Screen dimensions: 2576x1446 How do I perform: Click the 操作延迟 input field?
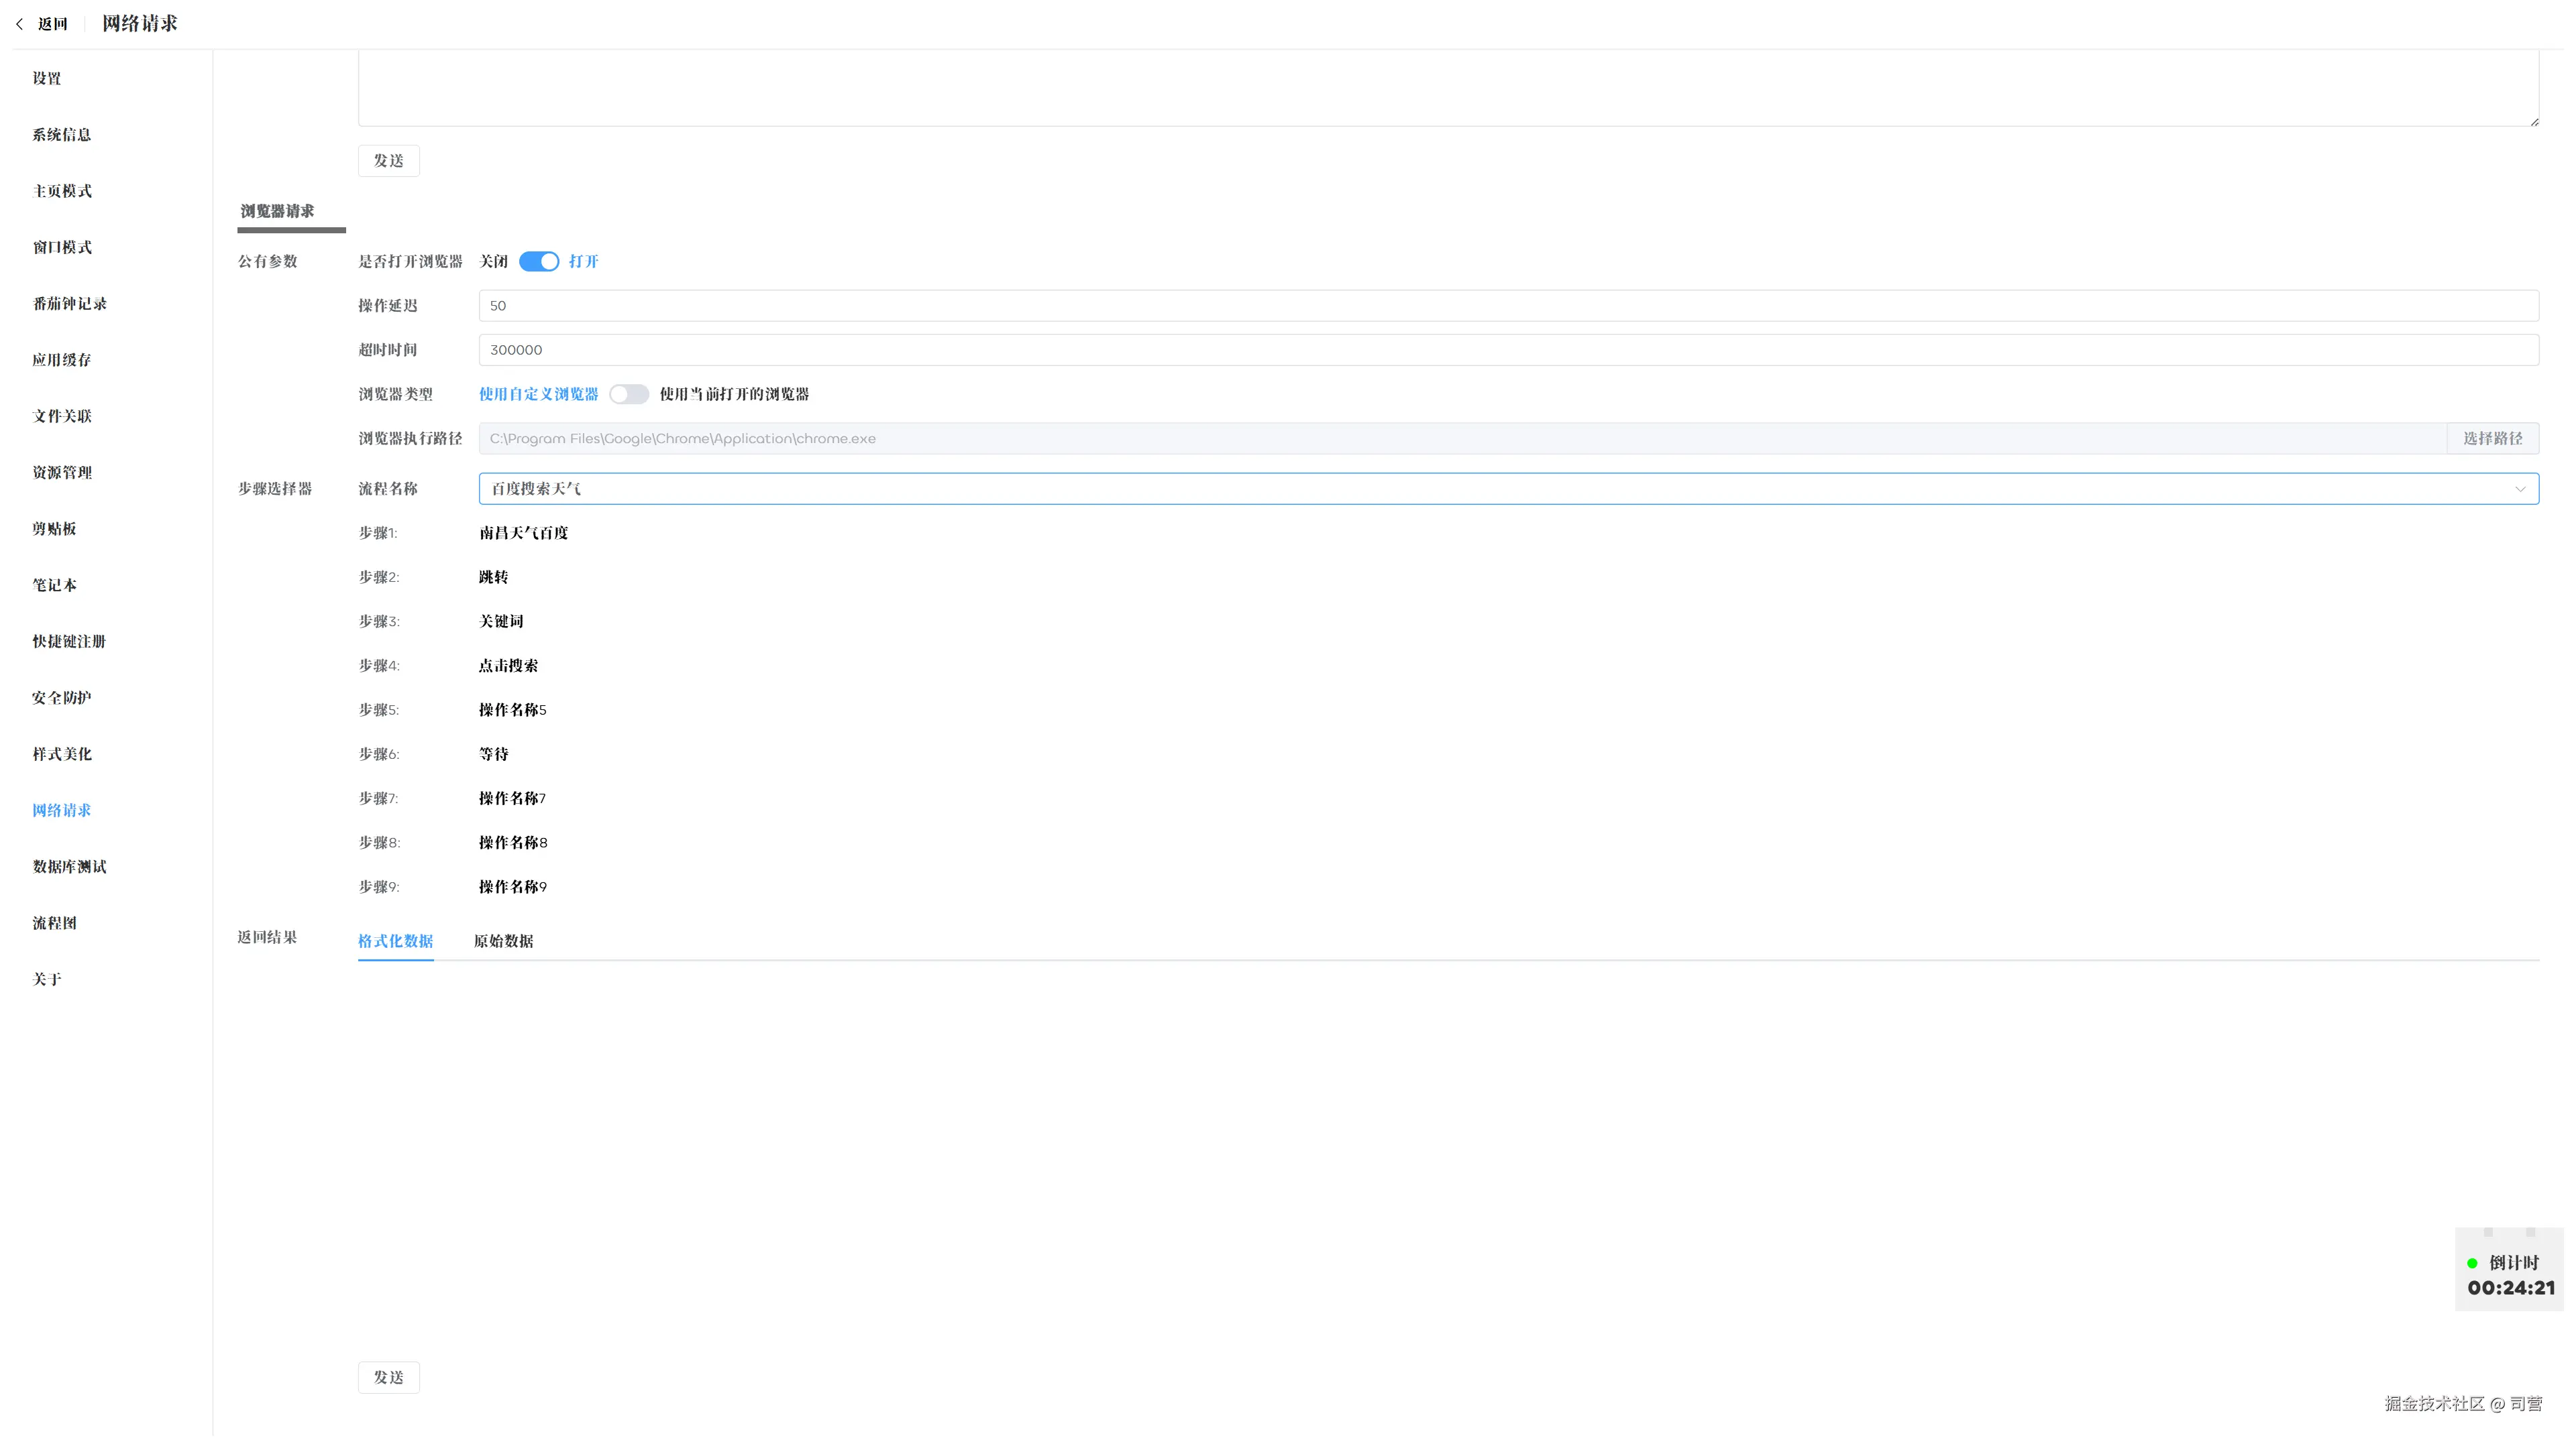click(x=1507, y=306)
